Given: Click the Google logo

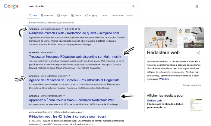Looking at the screenshot, I should pos(11,6).
